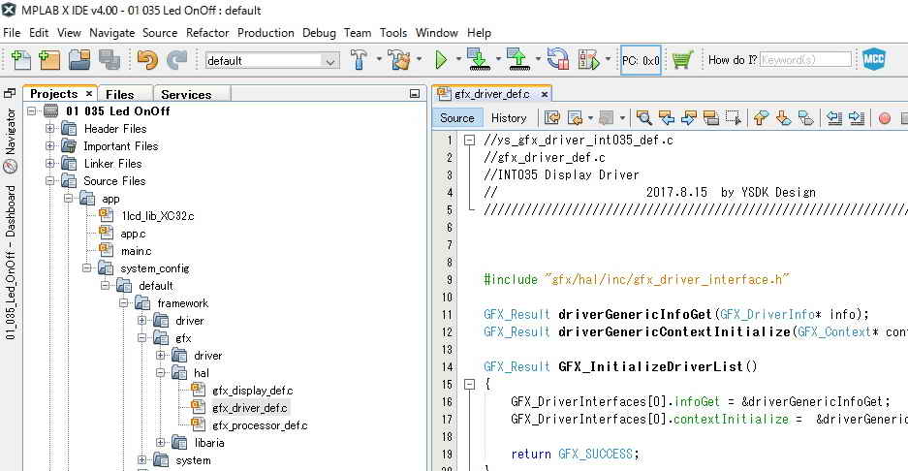Switch to the Services tab
Screen dimensions: 908x471
tap(186, 94)
